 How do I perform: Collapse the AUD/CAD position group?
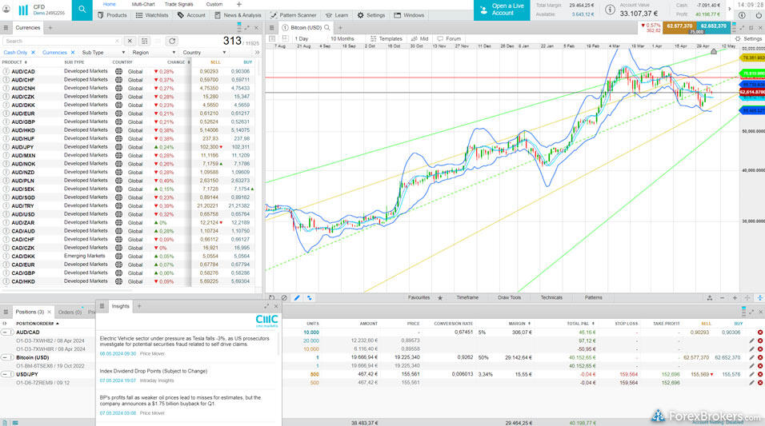(x=6, y=332)
